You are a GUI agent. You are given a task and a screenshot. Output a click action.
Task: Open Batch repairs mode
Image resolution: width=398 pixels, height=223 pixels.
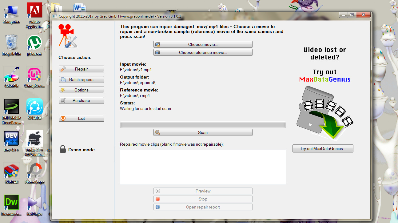(x=81, y=79)
